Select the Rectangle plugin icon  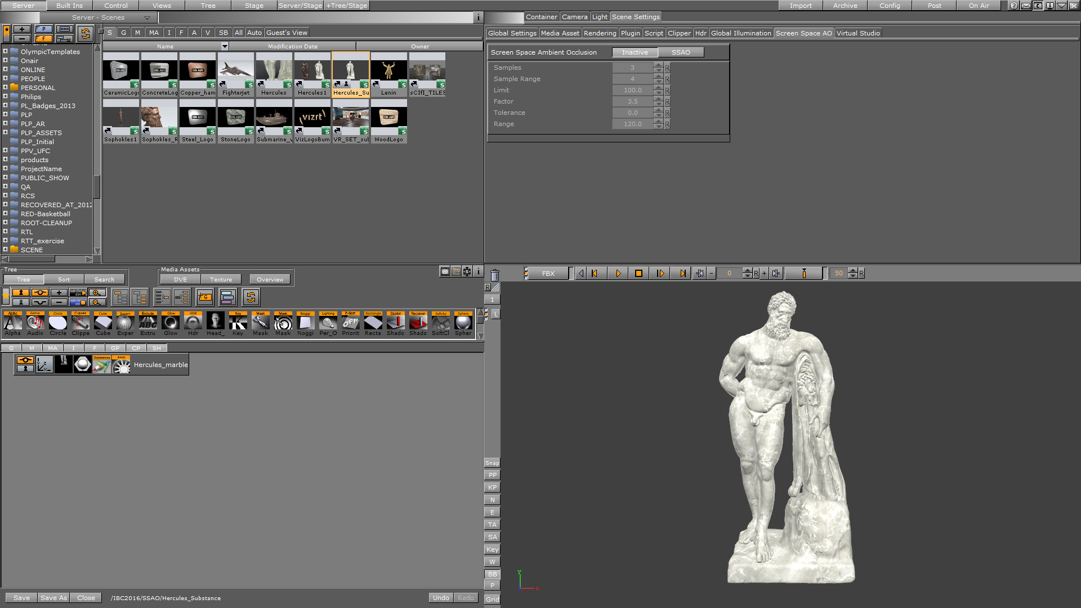pos(373,323)
